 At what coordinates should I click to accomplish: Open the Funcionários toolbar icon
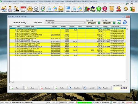pyautogui.click(x=16, y=9)
